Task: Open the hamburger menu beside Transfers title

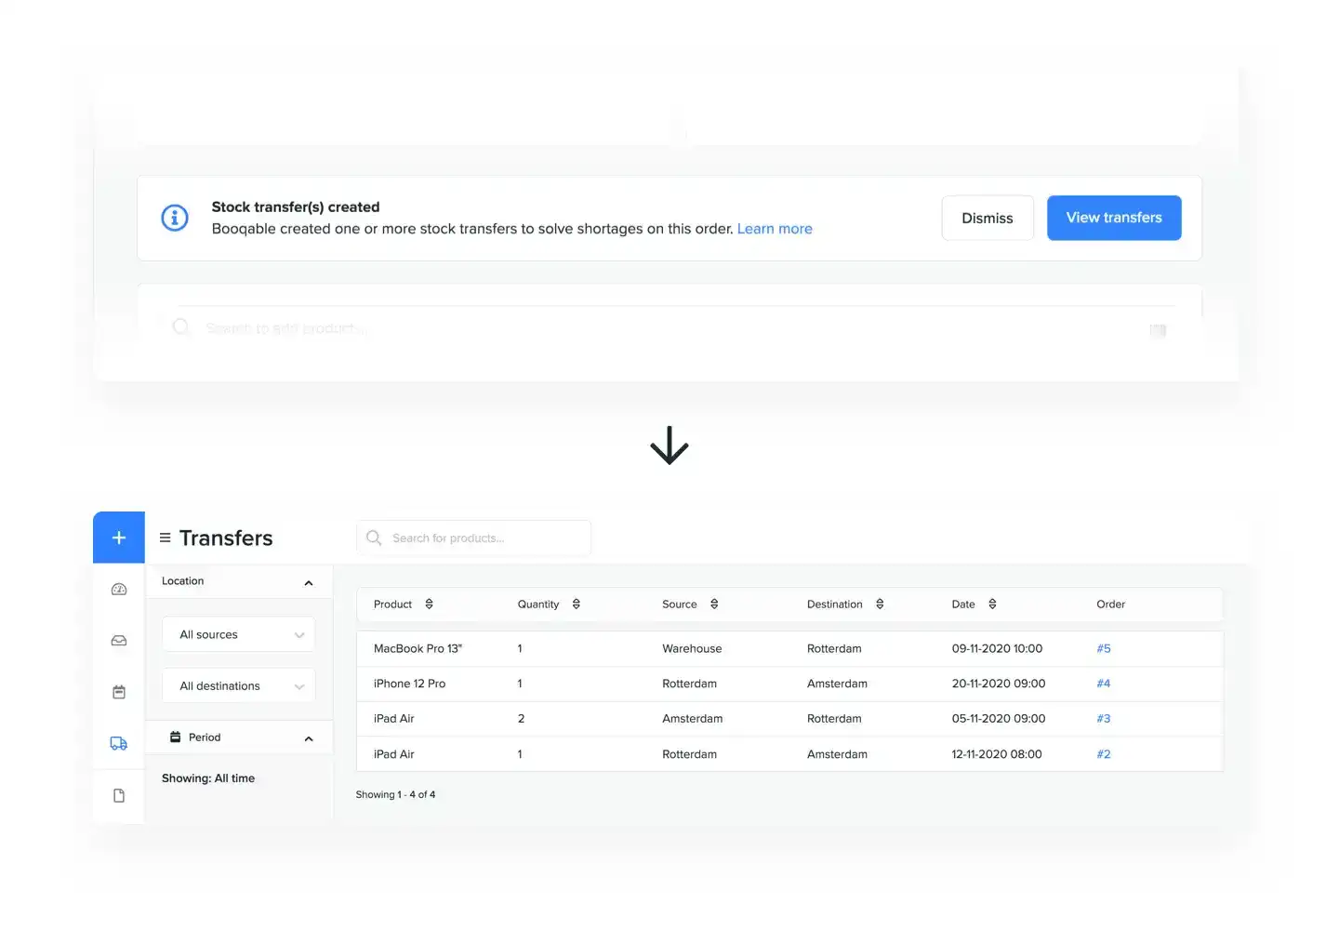Action: coord(164,538)
